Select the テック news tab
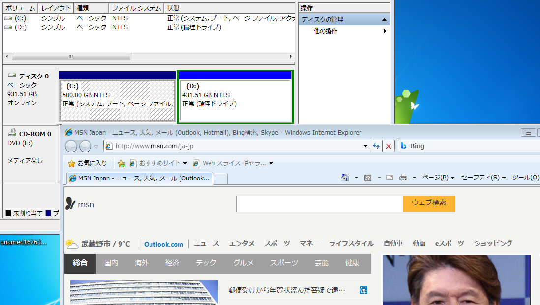The height and width of the screenshot is (305, 540). click(206, 263)
